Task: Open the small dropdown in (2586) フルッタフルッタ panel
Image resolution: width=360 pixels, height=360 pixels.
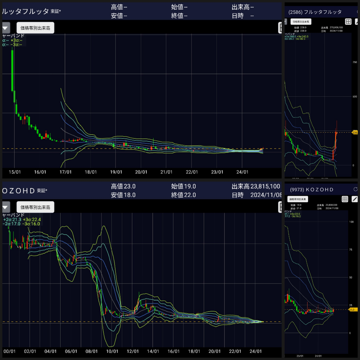Action: tap(286, 22)
